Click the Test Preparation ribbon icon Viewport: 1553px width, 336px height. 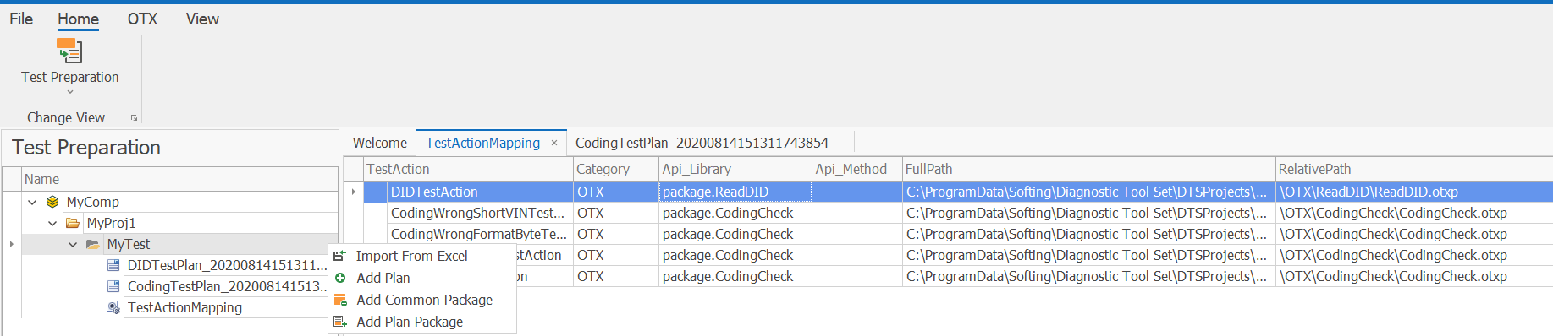pos(69,51)
